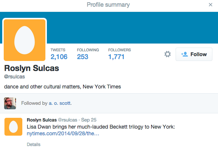Open the nytimes.com article link

[x=63, y=133]
